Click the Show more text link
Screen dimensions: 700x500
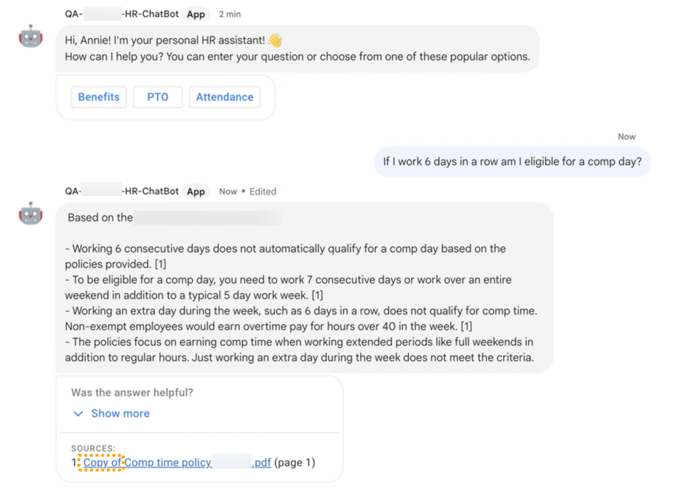pyautogui.click(x=120, y=414)
